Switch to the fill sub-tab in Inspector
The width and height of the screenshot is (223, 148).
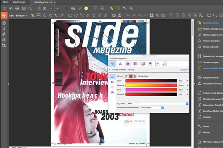pos(112,77)
